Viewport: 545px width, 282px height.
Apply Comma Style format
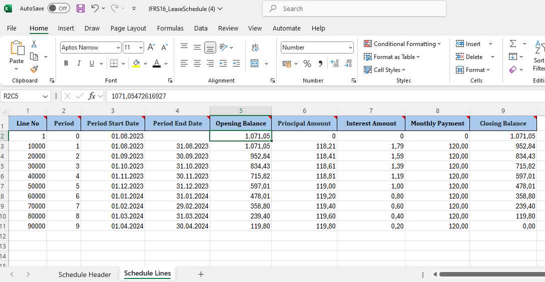click(320, 63)
